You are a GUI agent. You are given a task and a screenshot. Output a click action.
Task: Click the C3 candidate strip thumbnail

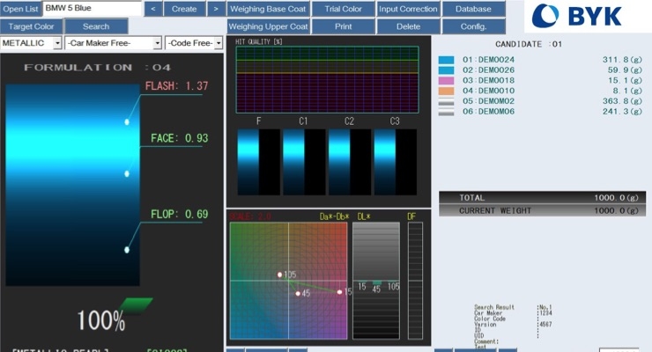point(396,162)
